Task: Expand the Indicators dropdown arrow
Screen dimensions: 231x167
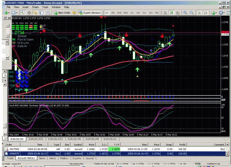Action: click(x=216, y=13)
